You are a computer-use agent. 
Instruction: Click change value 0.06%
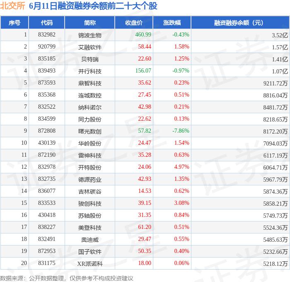(x=181, y=263)
